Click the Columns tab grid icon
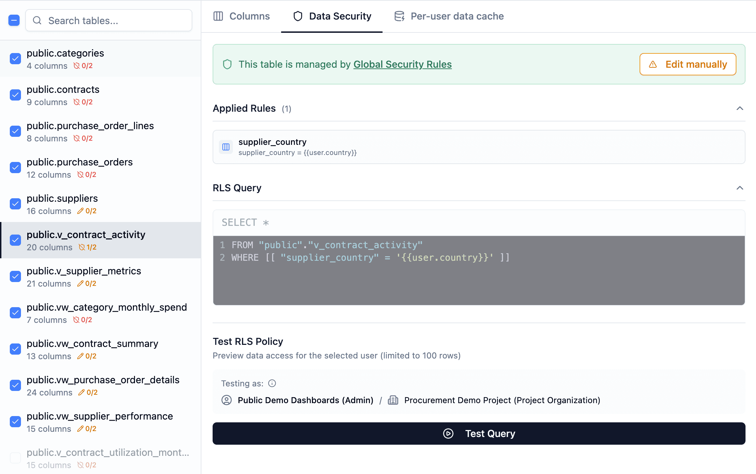This screenshot has width=756, height=474. pyautogui.click(x=218, y=16)
